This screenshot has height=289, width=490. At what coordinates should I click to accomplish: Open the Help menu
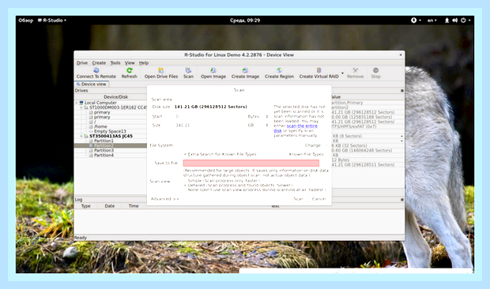coord(144,62)
